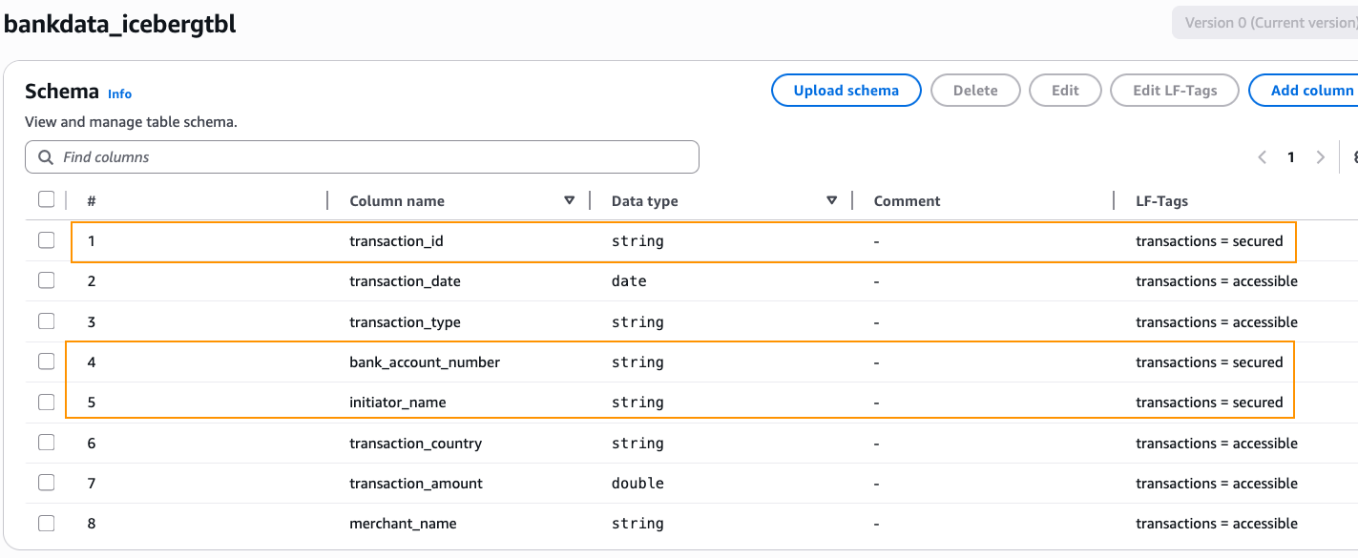Tick the merchant_name row checkbox
Screen dimensions: 1358x558
click(x=46, y=523)
